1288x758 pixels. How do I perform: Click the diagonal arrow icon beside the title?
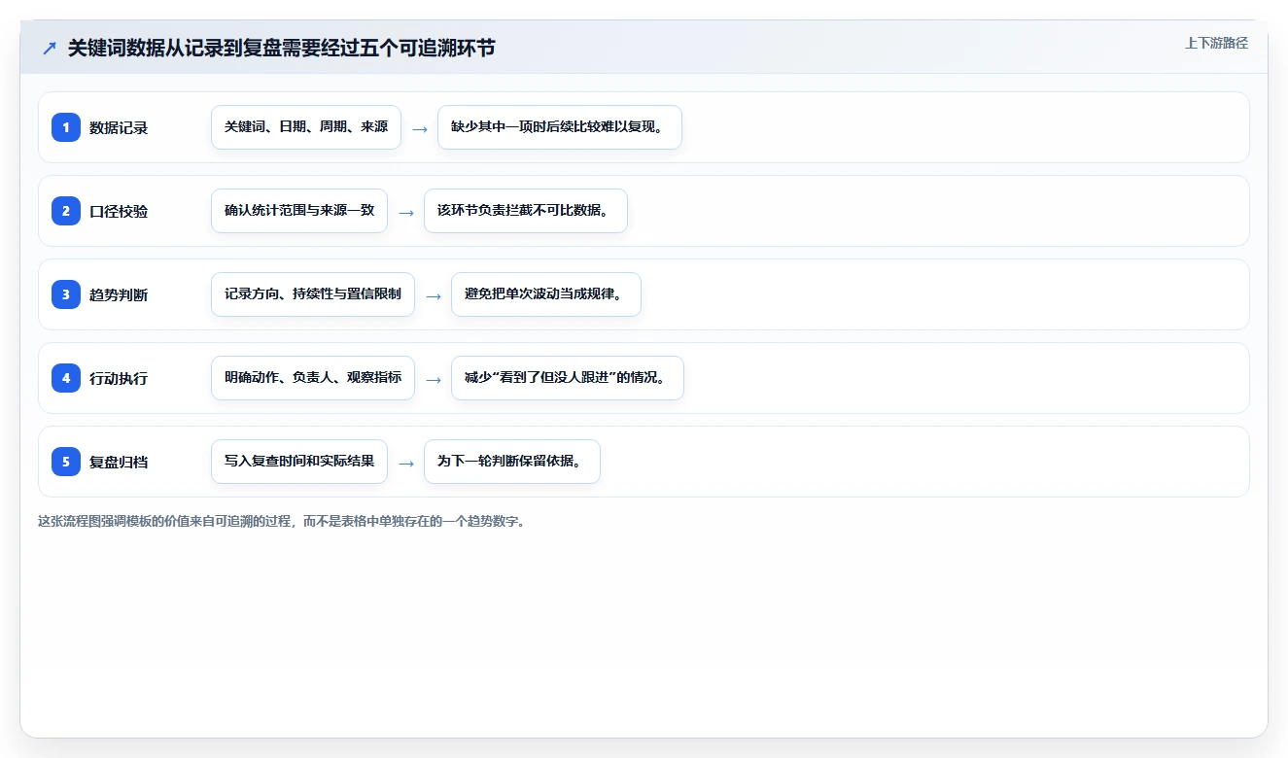point(50,48)
